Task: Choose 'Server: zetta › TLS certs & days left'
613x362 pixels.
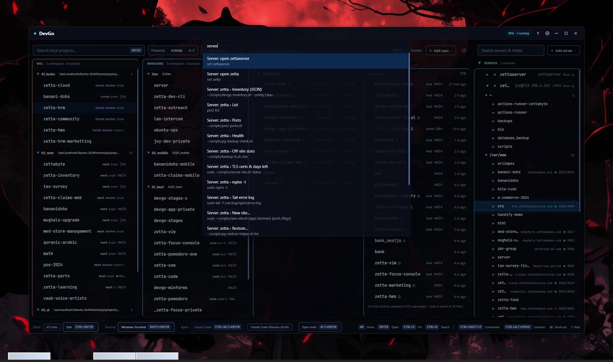Action: 305,169
